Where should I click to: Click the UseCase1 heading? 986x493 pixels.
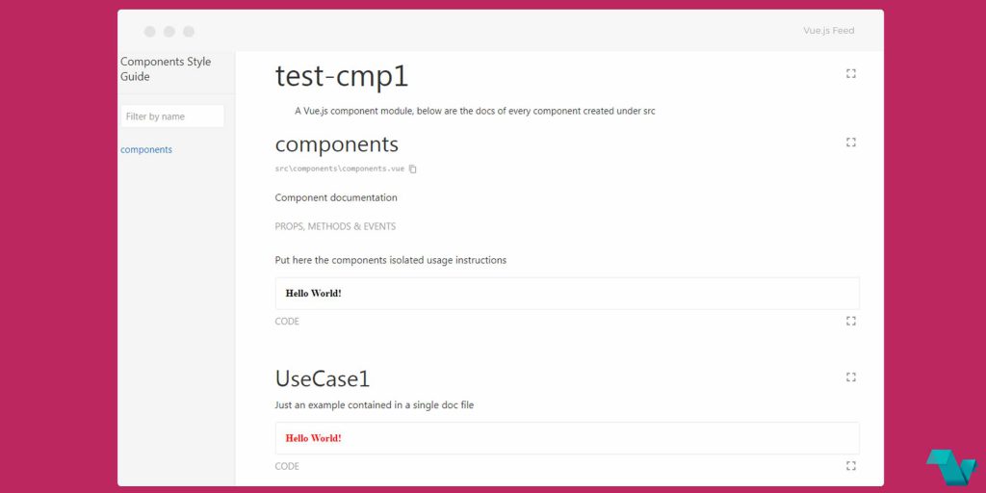(x=323, y=378)
